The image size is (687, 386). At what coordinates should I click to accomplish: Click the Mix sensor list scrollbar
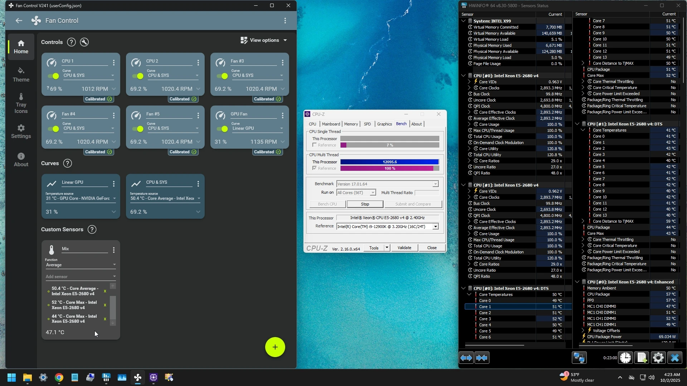[x=113, y=307]
